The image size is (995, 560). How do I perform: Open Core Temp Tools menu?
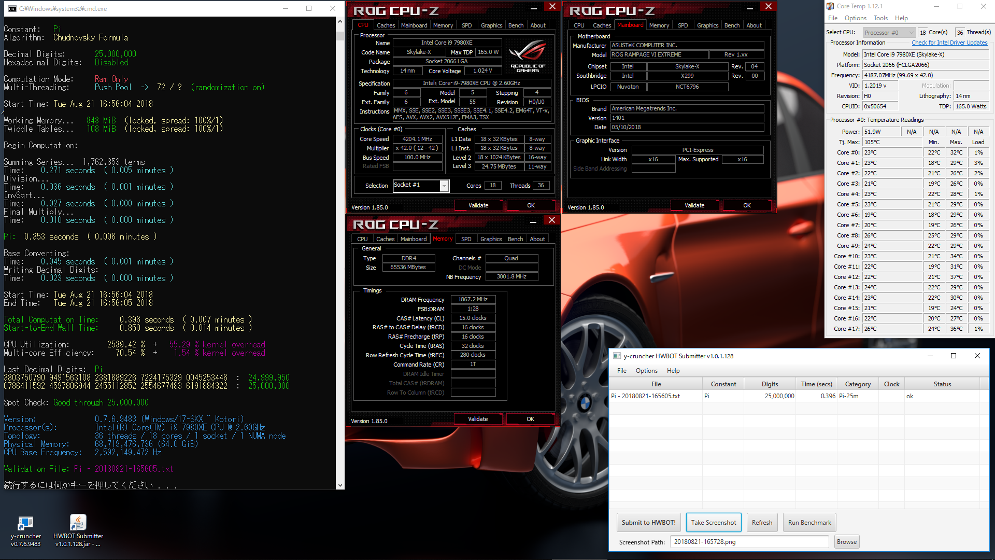[880, 18]
